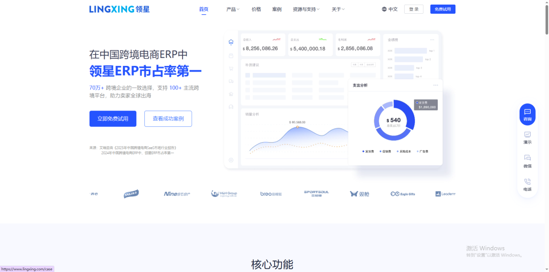
Task: Click the shopping bag icon in dashboard sidebar
Action: point(231,56)
